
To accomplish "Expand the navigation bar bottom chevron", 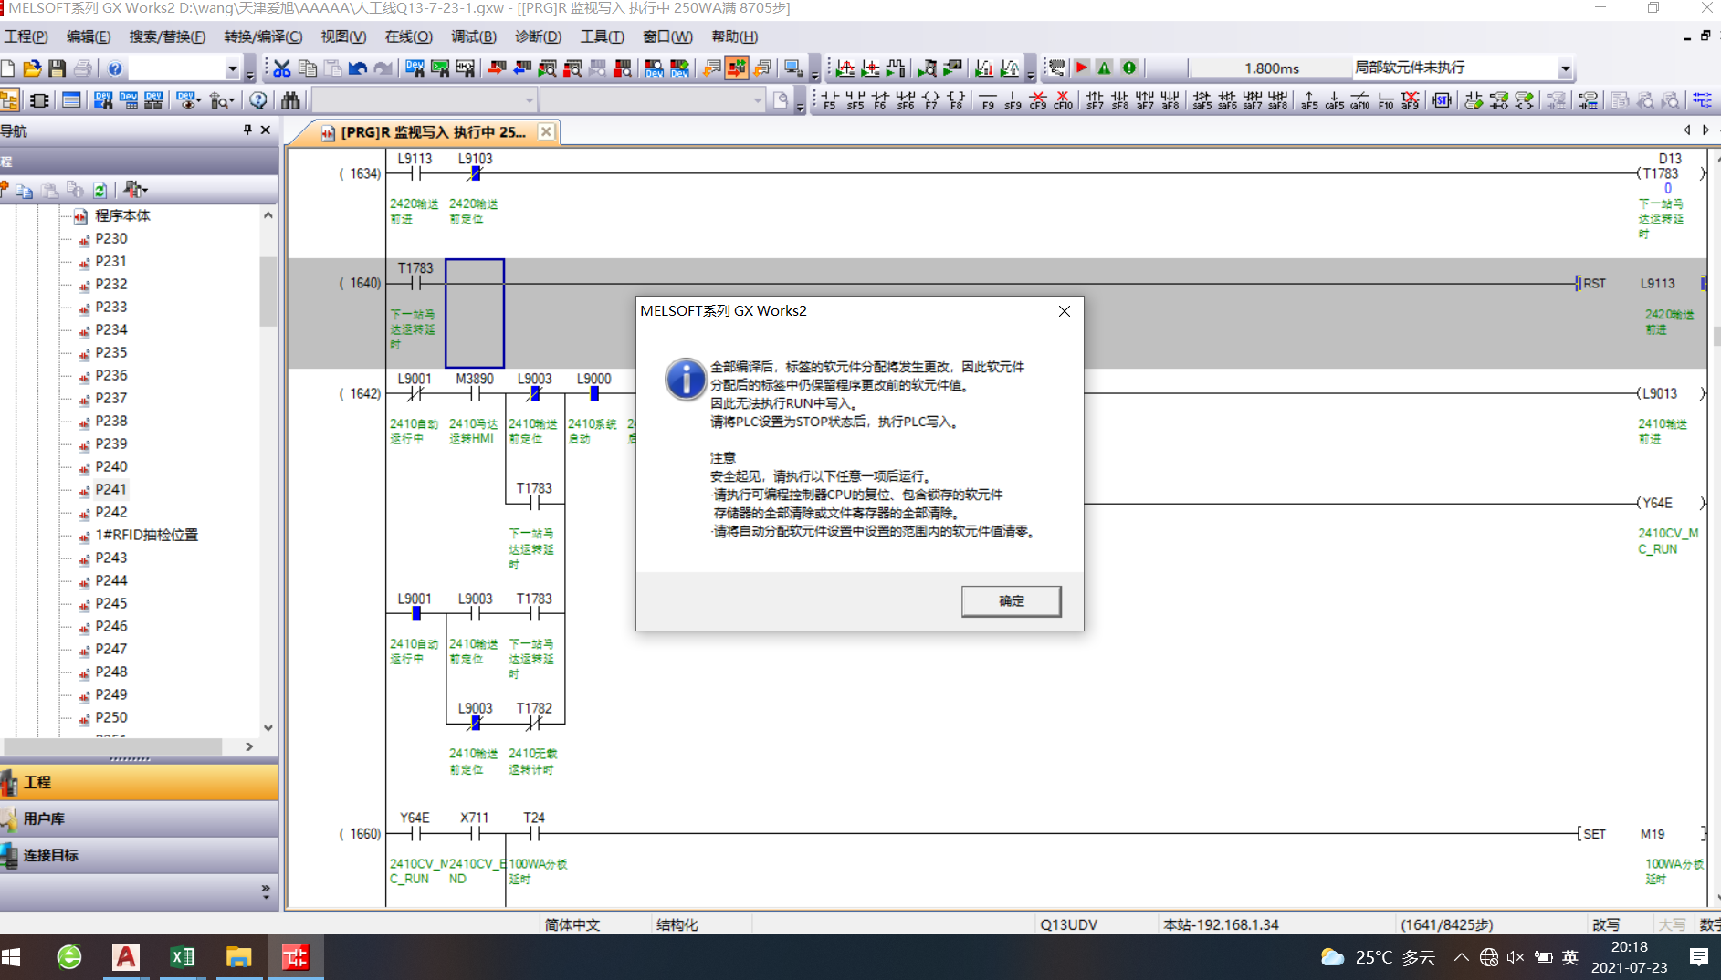I will 265,891.
